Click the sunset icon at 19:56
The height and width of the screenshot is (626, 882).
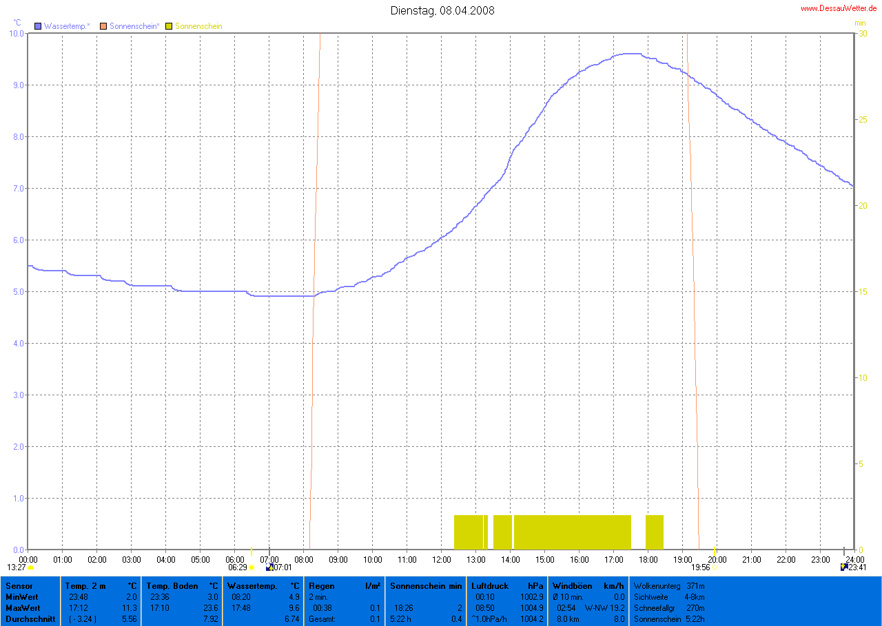click(714, 567)
